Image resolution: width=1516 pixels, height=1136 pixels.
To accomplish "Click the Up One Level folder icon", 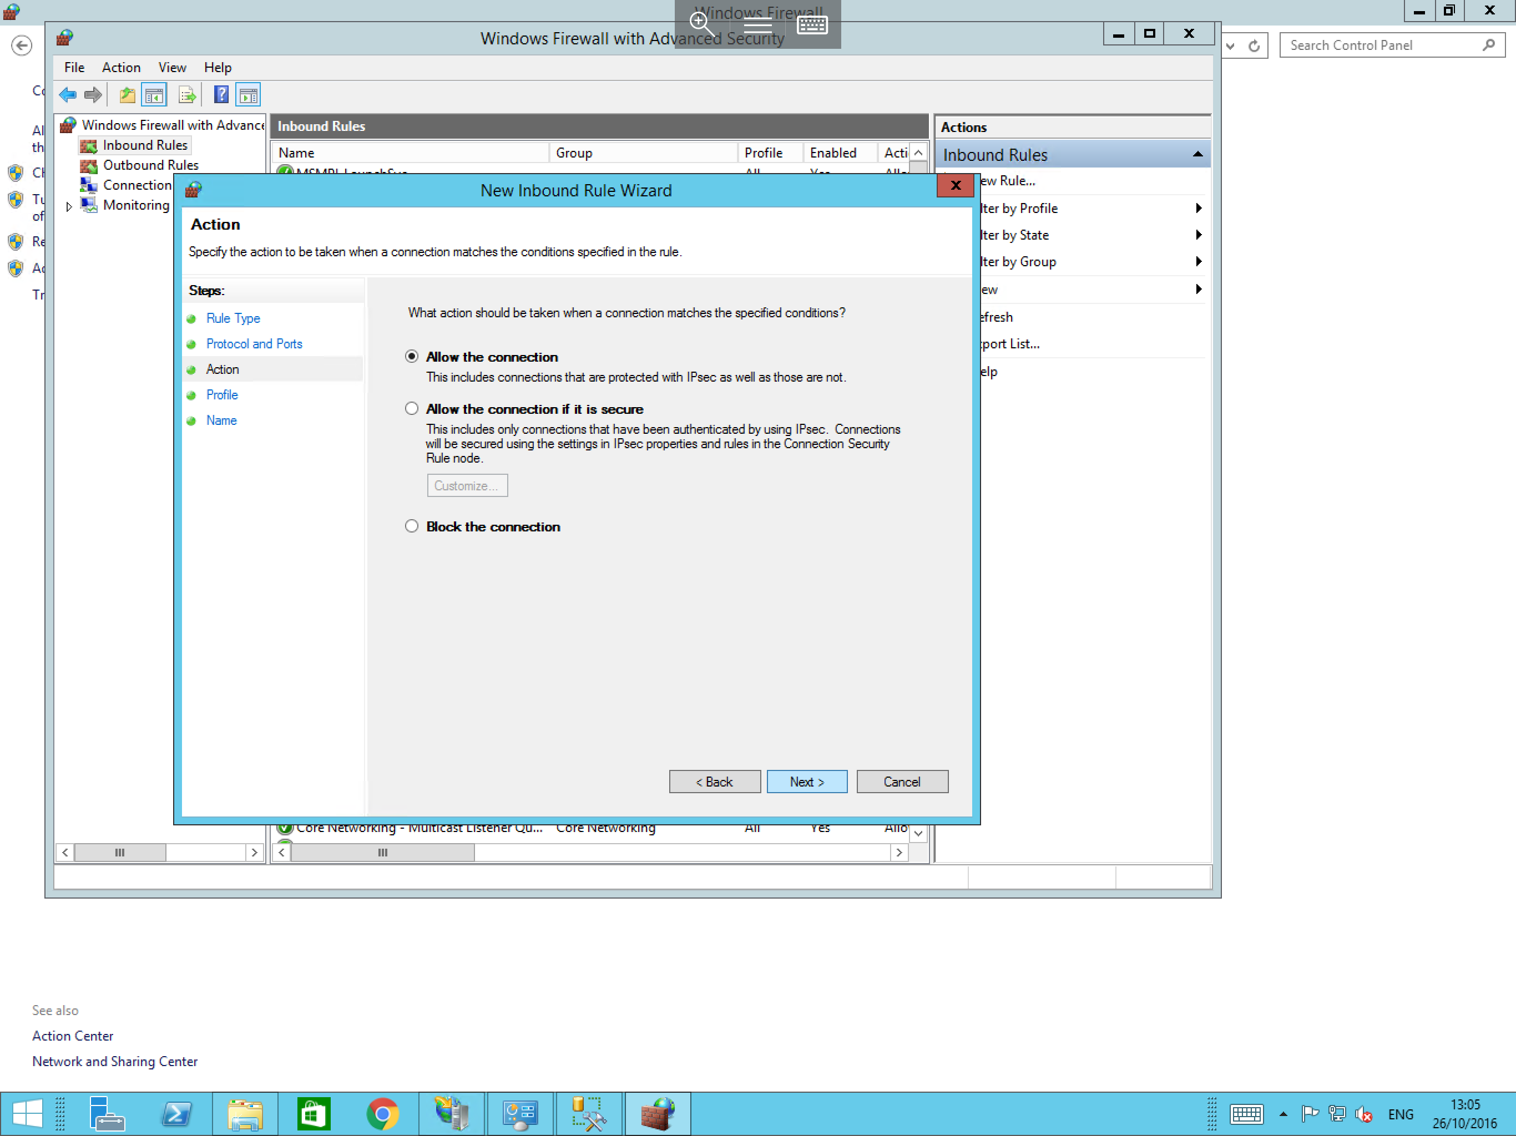I will click(x=127, y=95).
